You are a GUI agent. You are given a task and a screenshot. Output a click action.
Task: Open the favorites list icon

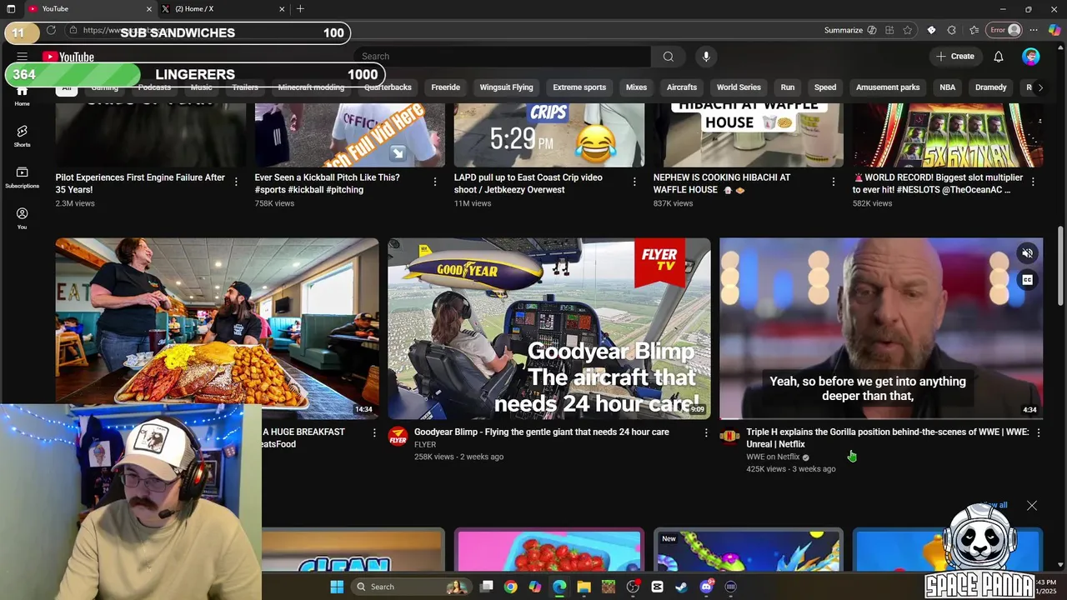click(974, 30)
